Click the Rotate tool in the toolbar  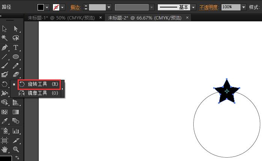click(5, 84)
